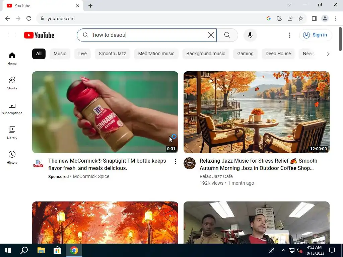
Task: Open YouTube settings three-dot menu
Action: (x=290, y=35)
